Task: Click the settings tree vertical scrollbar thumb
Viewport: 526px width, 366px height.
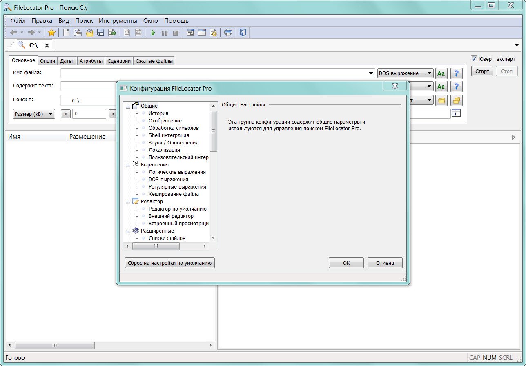Action: pos(213,131)
